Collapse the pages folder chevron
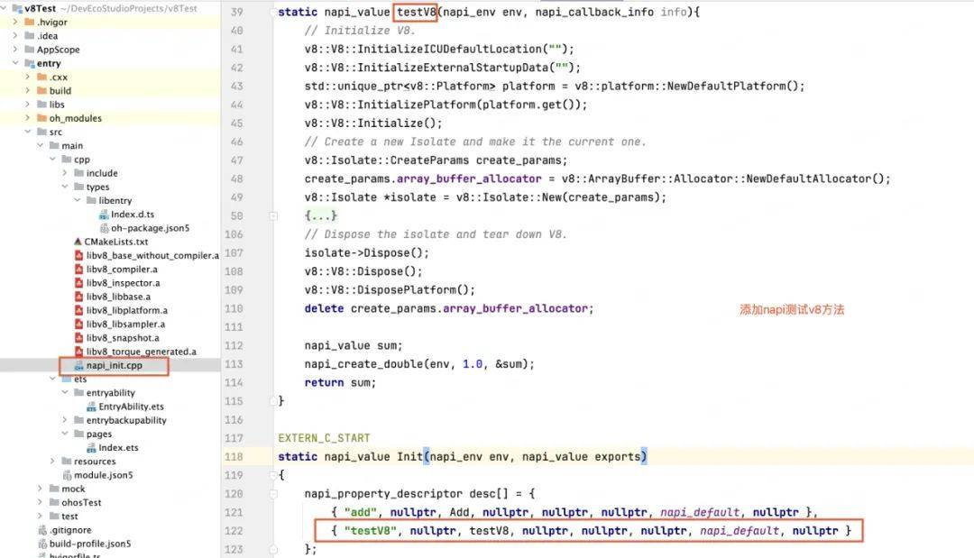Image resolution: width=974 pixels, height=558 pixels. click(x=65, y=434)
